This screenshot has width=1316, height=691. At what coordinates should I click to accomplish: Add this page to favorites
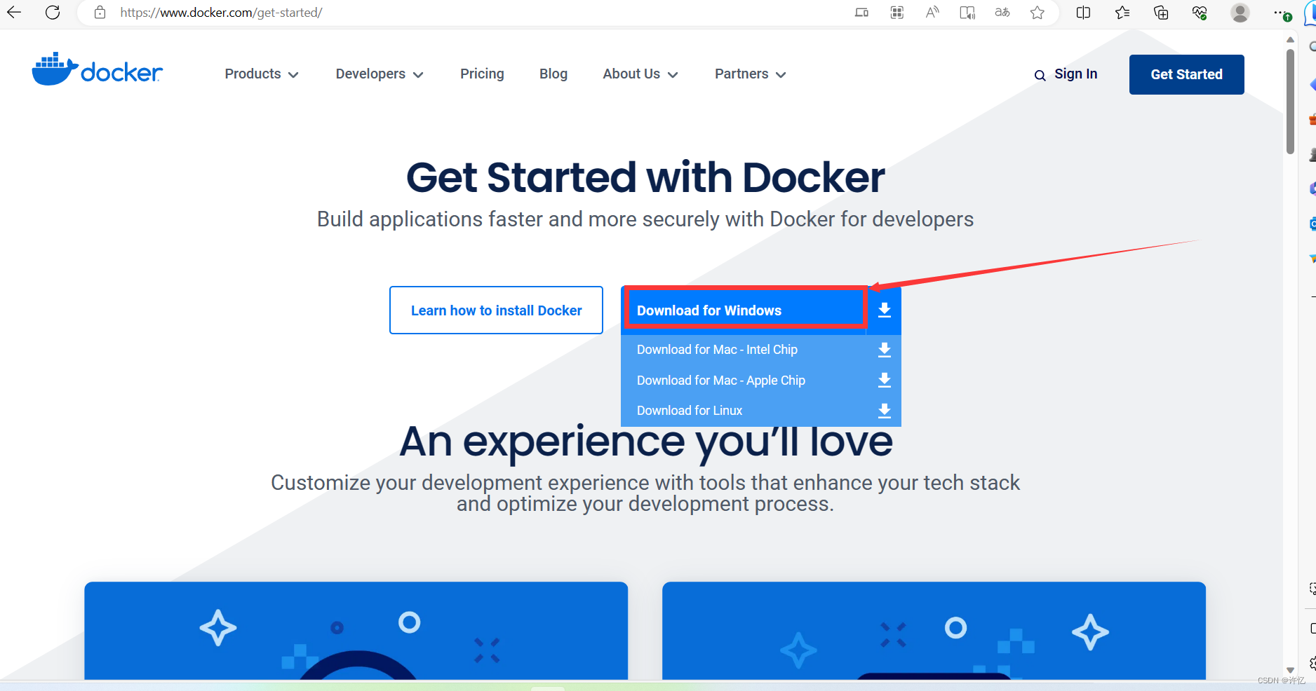pyautogui.click(x=1037, y=13)
